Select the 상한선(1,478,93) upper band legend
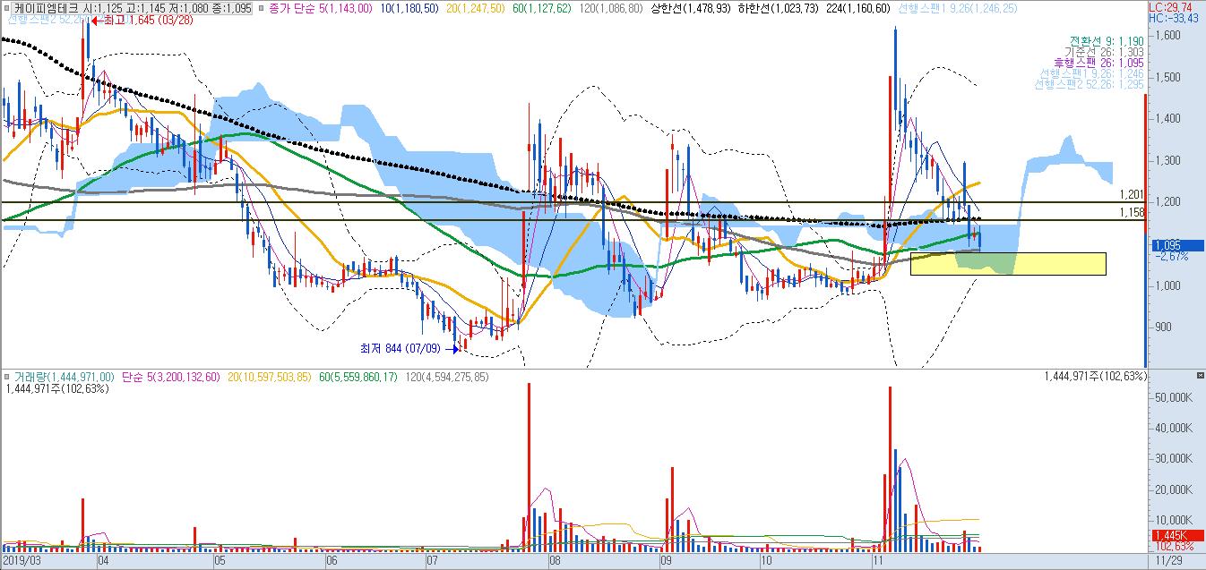1206x570 pixels. click(691, 7)
